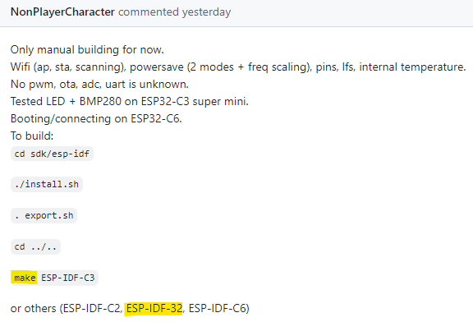Click the "BMP280" word in comment

[x=100, y=101]
